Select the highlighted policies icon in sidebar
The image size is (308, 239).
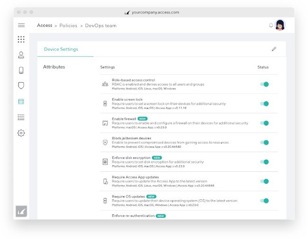pyautogui.click(x=21, y=101)
